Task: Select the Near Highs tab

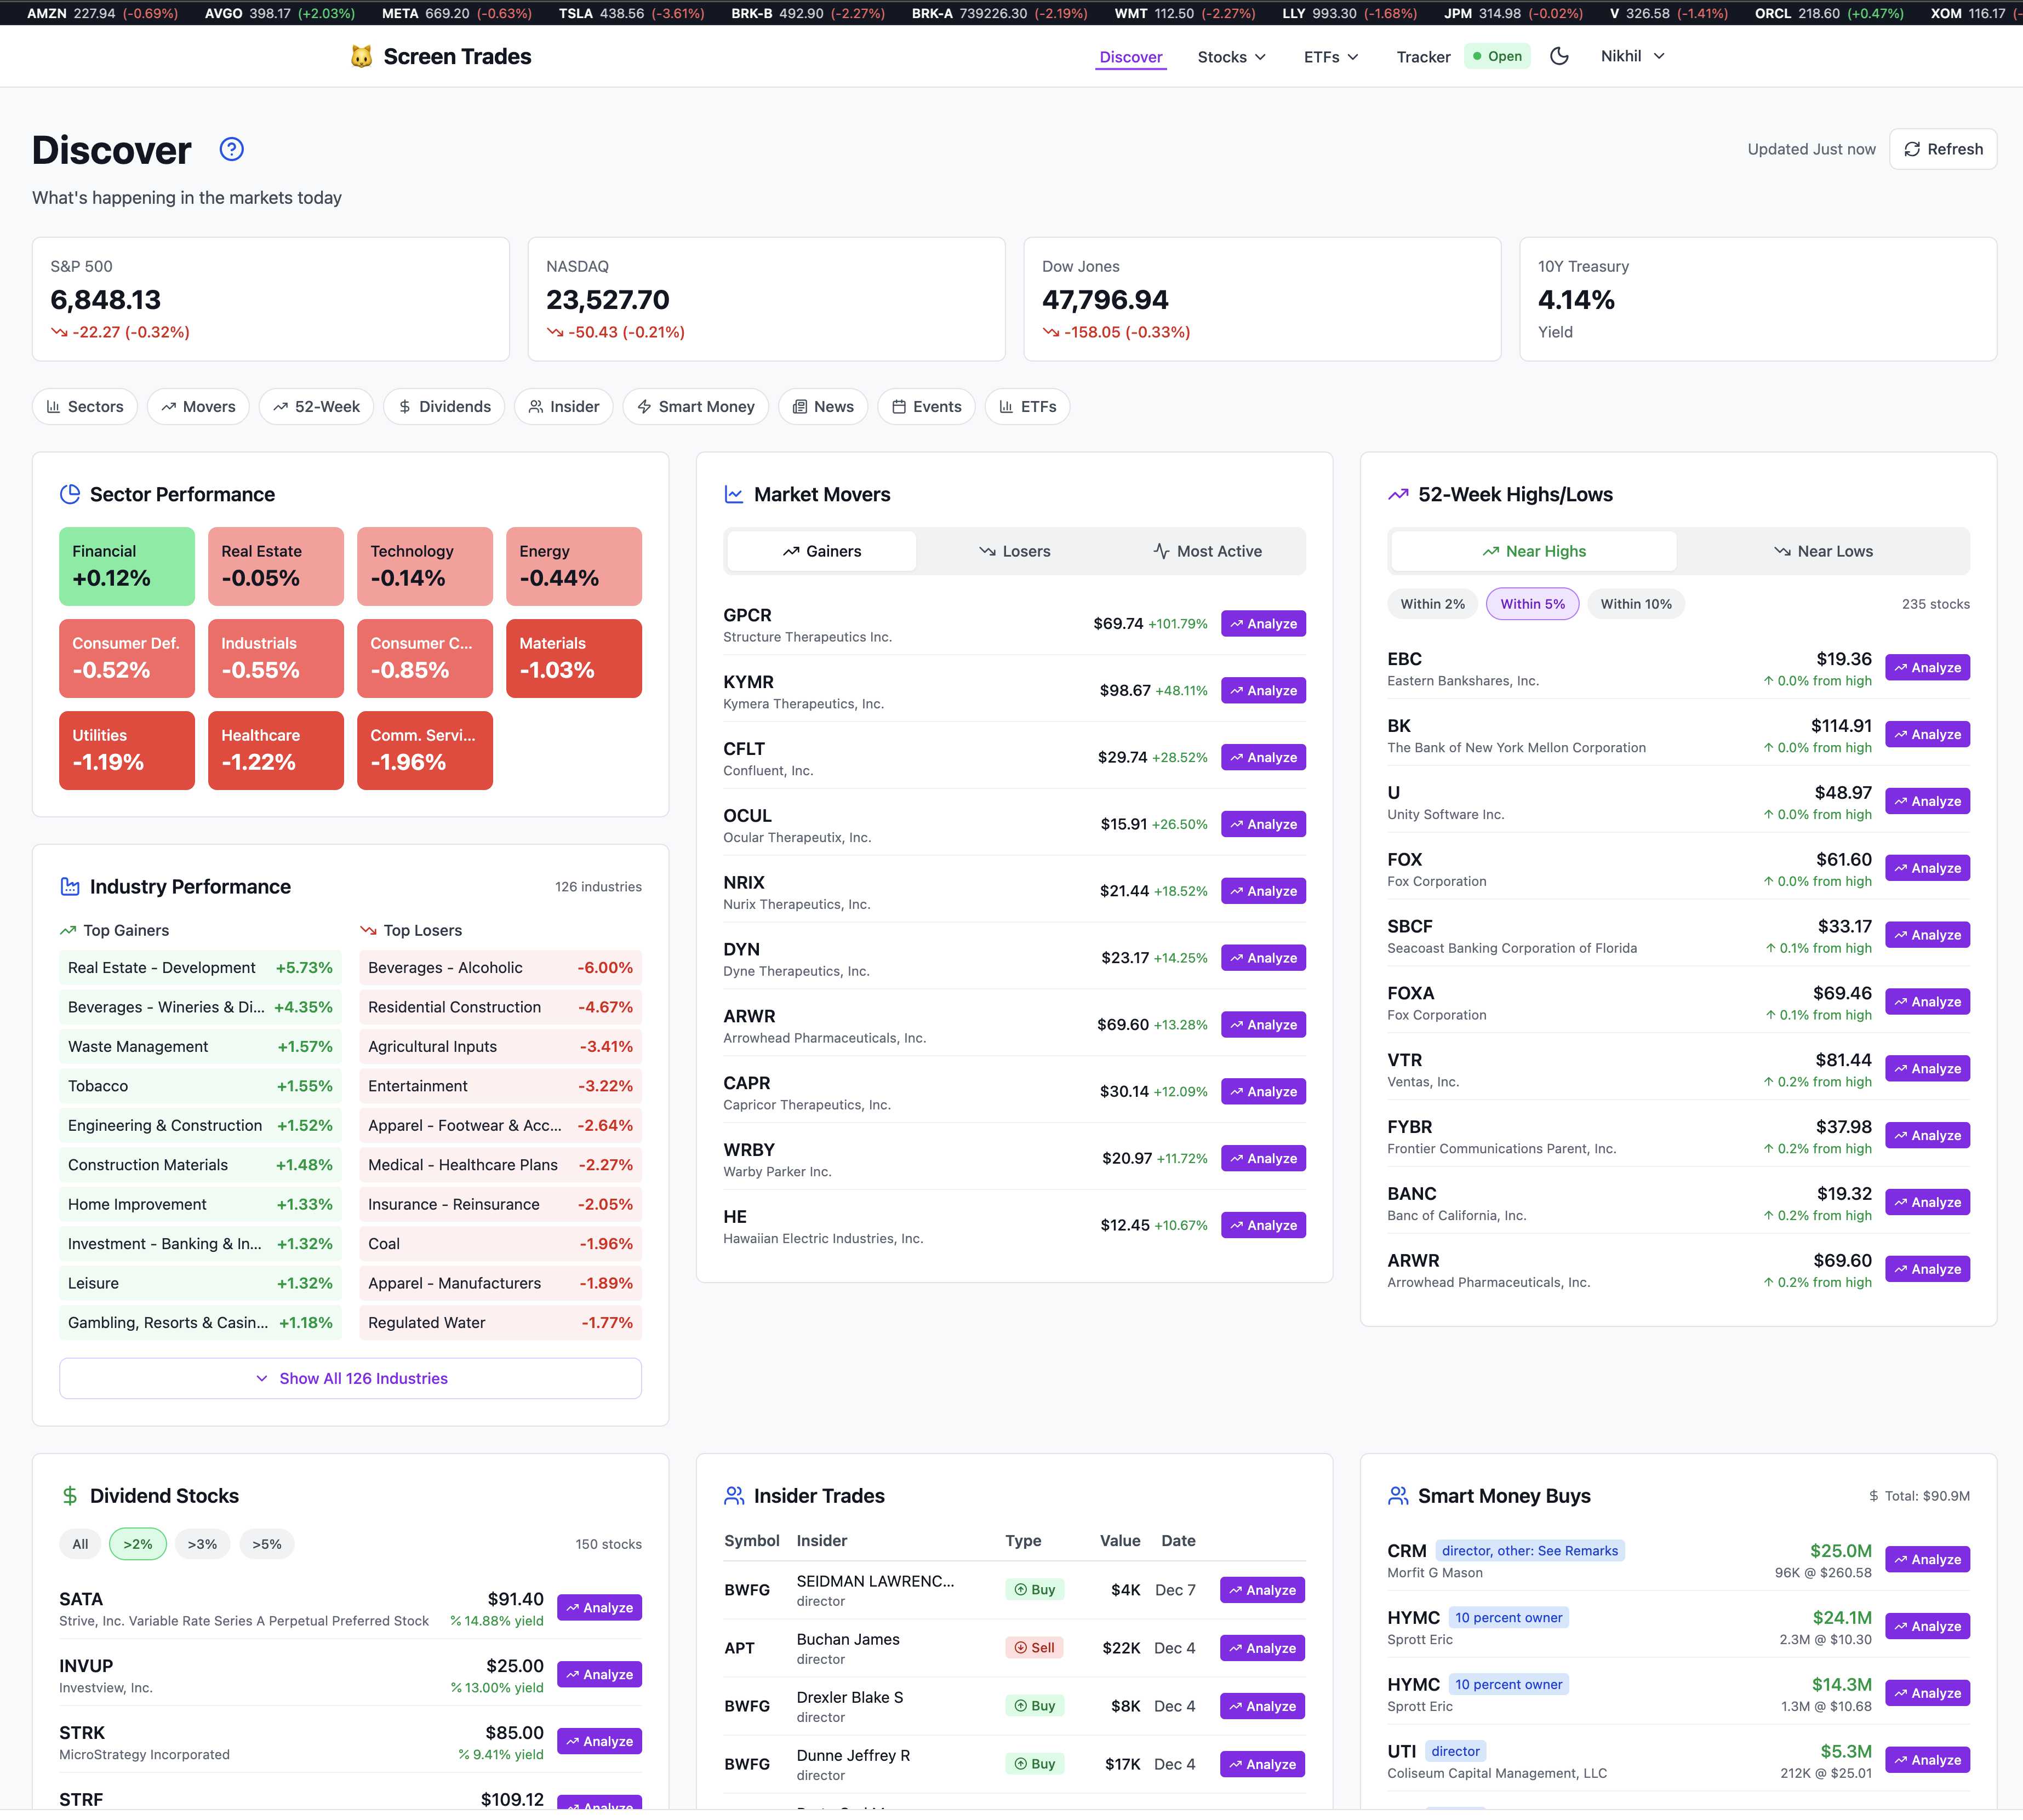Action: 1533,551
